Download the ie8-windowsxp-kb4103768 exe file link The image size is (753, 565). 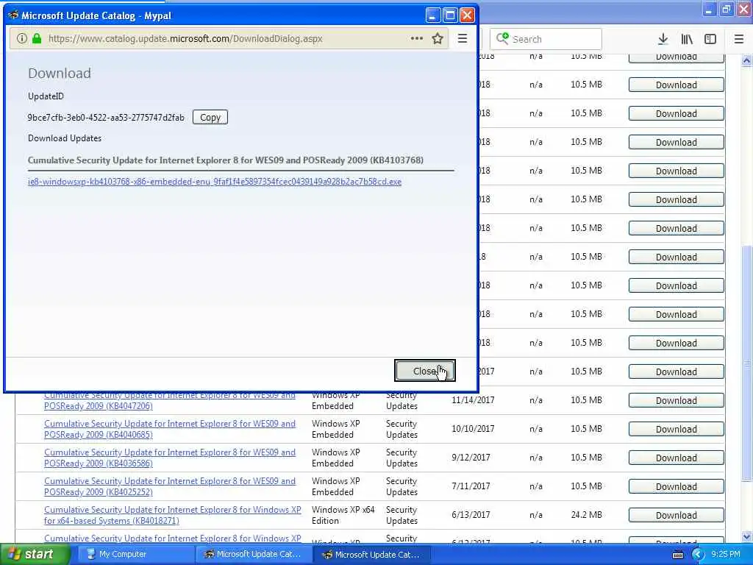coord(215,182)
